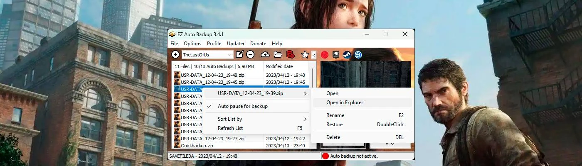
Task: Click the EZ Auto Backup title bar icon
Action: (172, 34)
